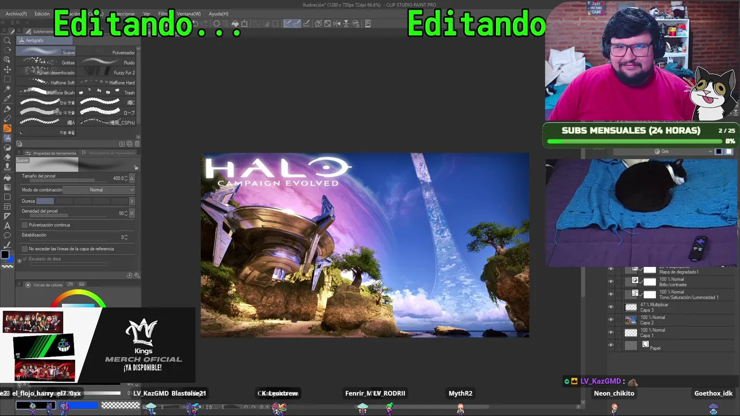Select the Gradient tool
This screenshot has width=740, height=416.
(8, 187)
